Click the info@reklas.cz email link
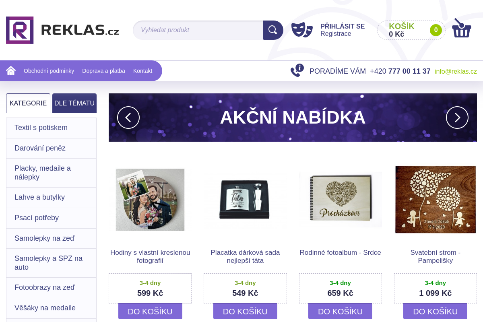This screenshot has width=483, height=322. (456, 72)
